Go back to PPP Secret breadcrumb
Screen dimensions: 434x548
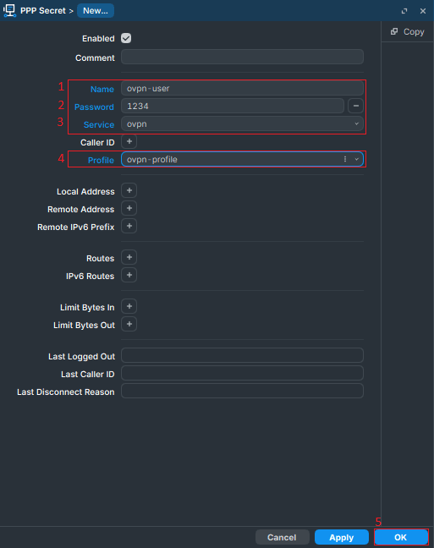coord(43,11)
